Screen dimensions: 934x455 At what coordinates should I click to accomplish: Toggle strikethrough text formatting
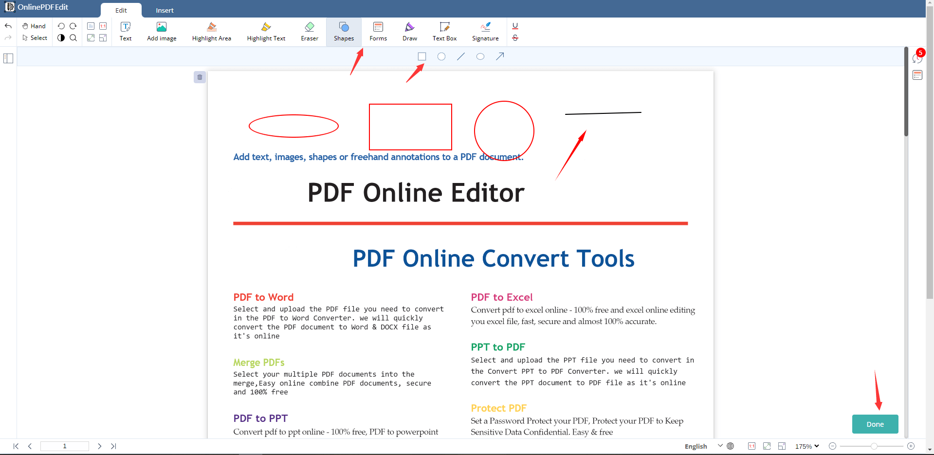[x=514, y=37]
